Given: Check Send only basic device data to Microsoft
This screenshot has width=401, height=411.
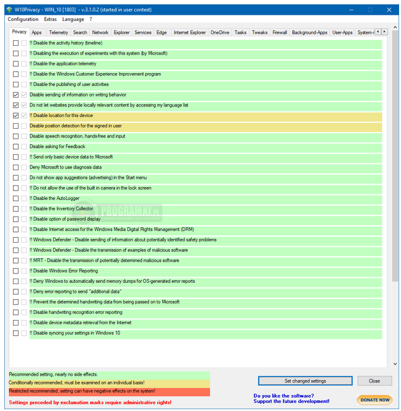Looking at the screenshot, I should point(15,157).
